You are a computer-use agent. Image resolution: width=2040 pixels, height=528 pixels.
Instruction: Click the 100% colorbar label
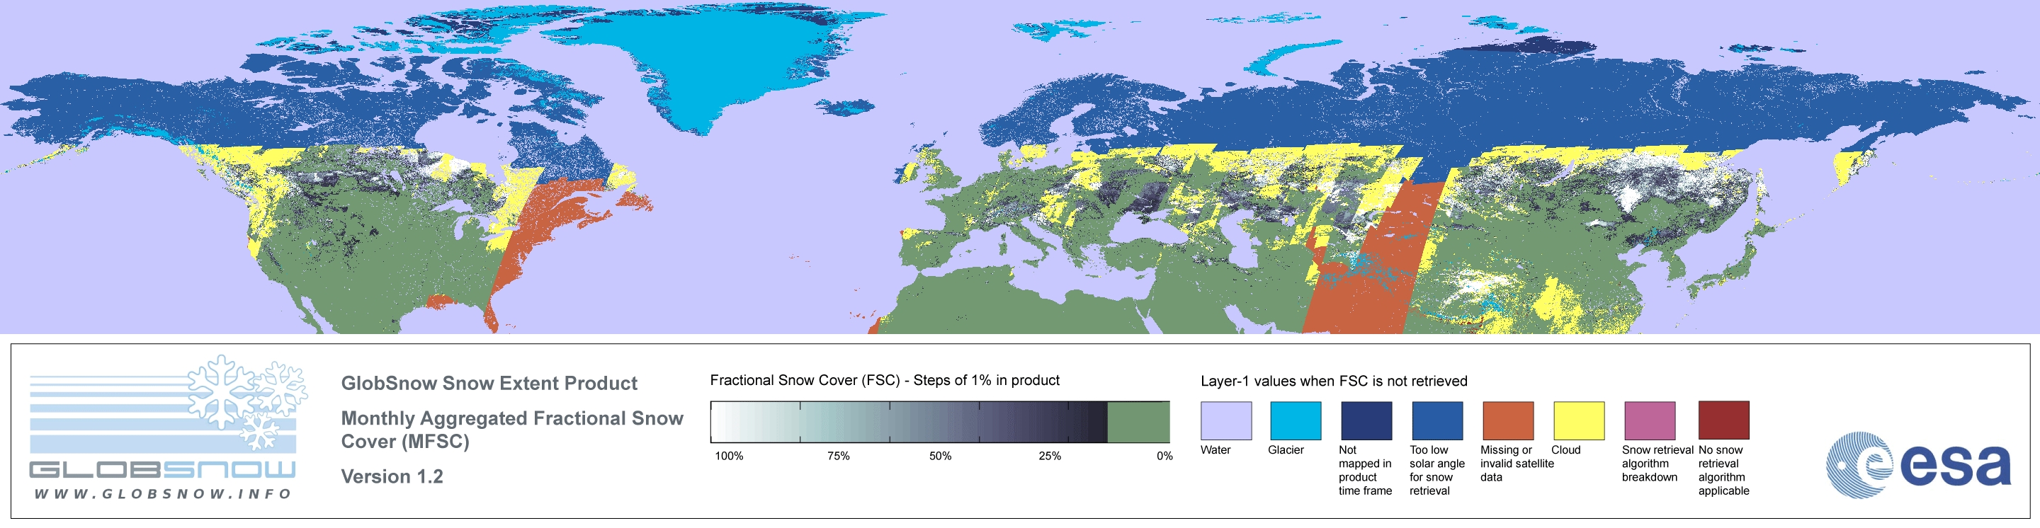[730, 456]
